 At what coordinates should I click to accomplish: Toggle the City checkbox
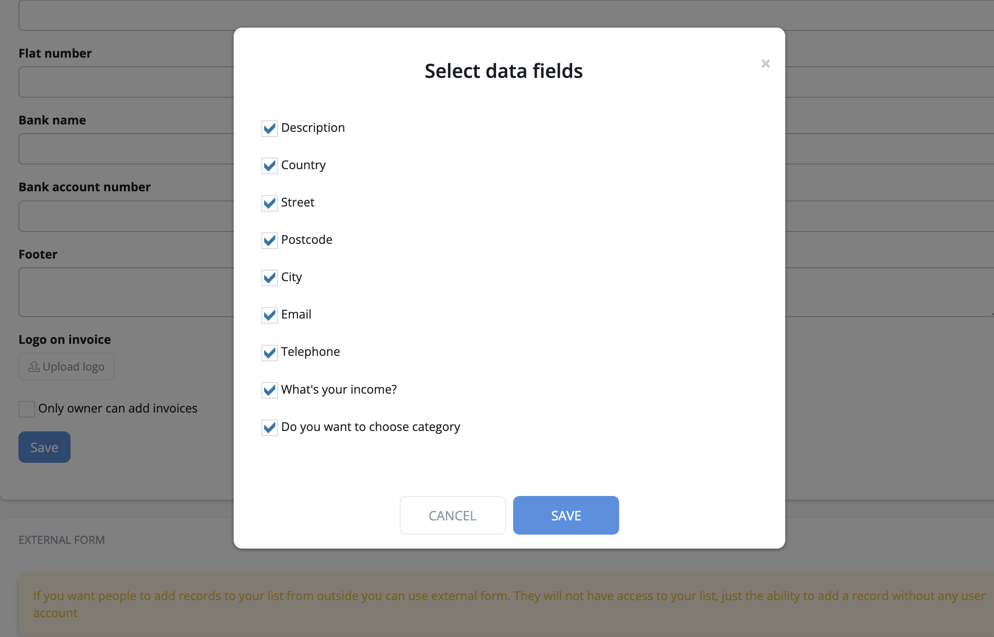[x=269, y=277]
